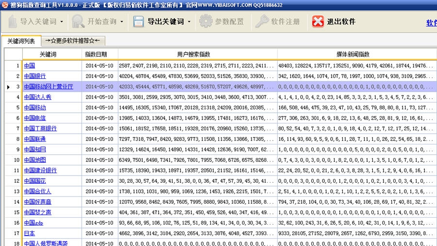437x246 pixels.
Task: Click the row 3 current-row arrow indicator
Action: coord(9,87)
